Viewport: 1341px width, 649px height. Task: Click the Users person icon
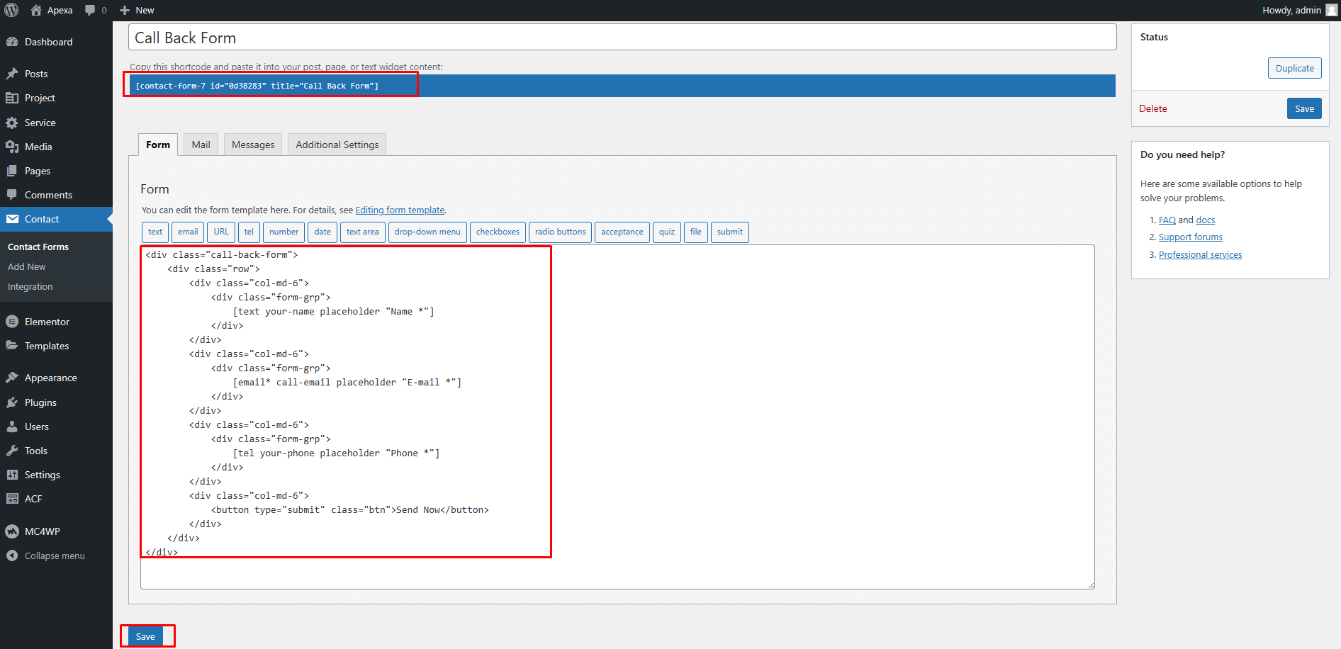[x=12, y=427]
